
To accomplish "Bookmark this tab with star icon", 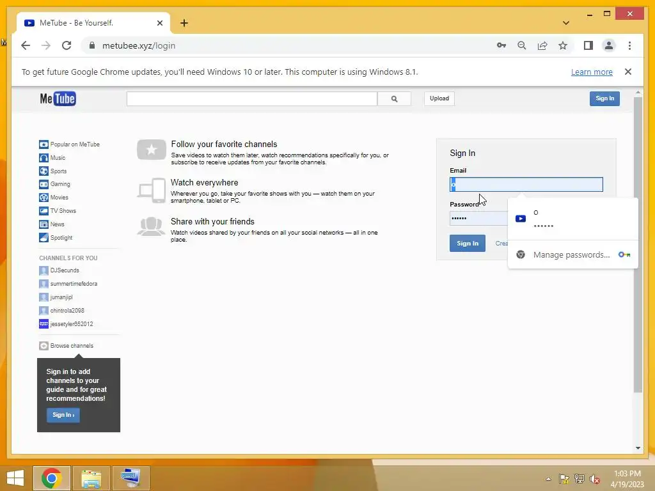I will (x=563, y=45).
